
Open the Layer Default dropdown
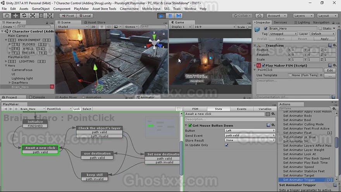point(322,34)
